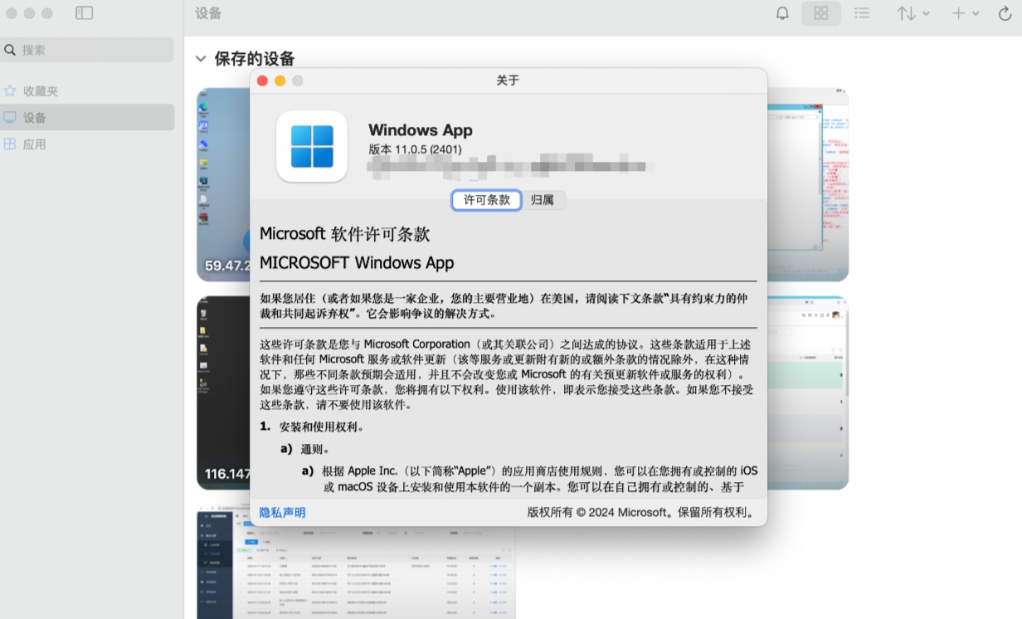Click the Microsoft 软件许可条款 heading
The width and height of the screenshot is (1022, 619).
click(344, 234)
